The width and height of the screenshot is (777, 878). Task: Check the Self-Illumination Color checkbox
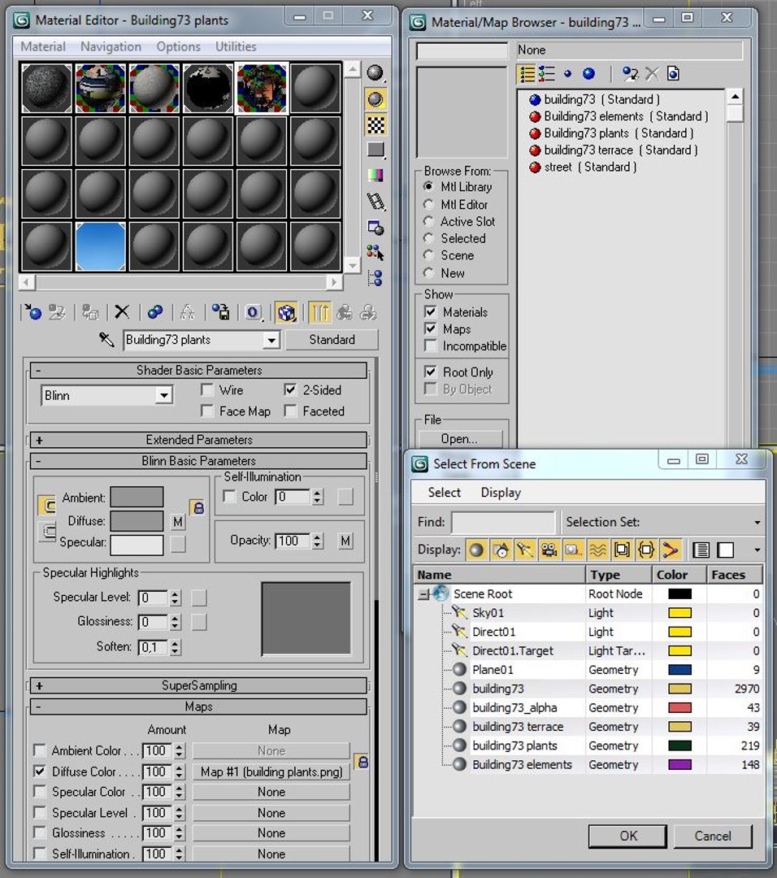[229, 497]
